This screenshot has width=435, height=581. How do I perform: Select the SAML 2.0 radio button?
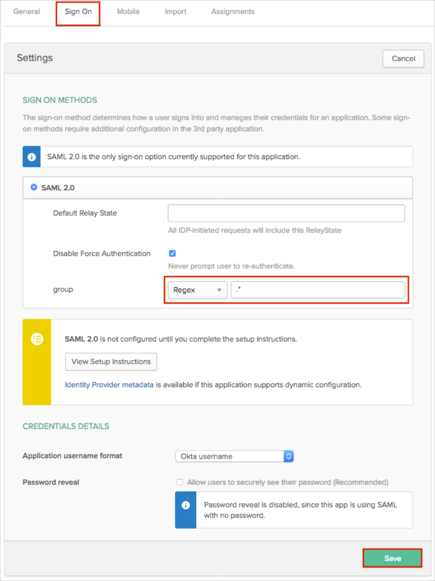34,188
